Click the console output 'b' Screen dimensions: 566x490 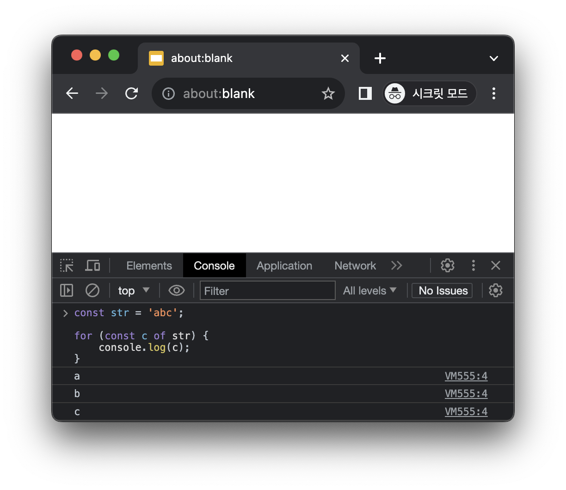click(x=77, y=394)
